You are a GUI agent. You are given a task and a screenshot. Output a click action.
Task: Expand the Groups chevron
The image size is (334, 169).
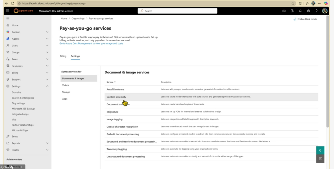point(47,52)
